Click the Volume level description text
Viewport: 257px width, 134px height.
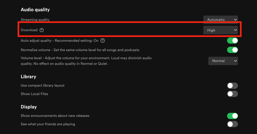86,61
